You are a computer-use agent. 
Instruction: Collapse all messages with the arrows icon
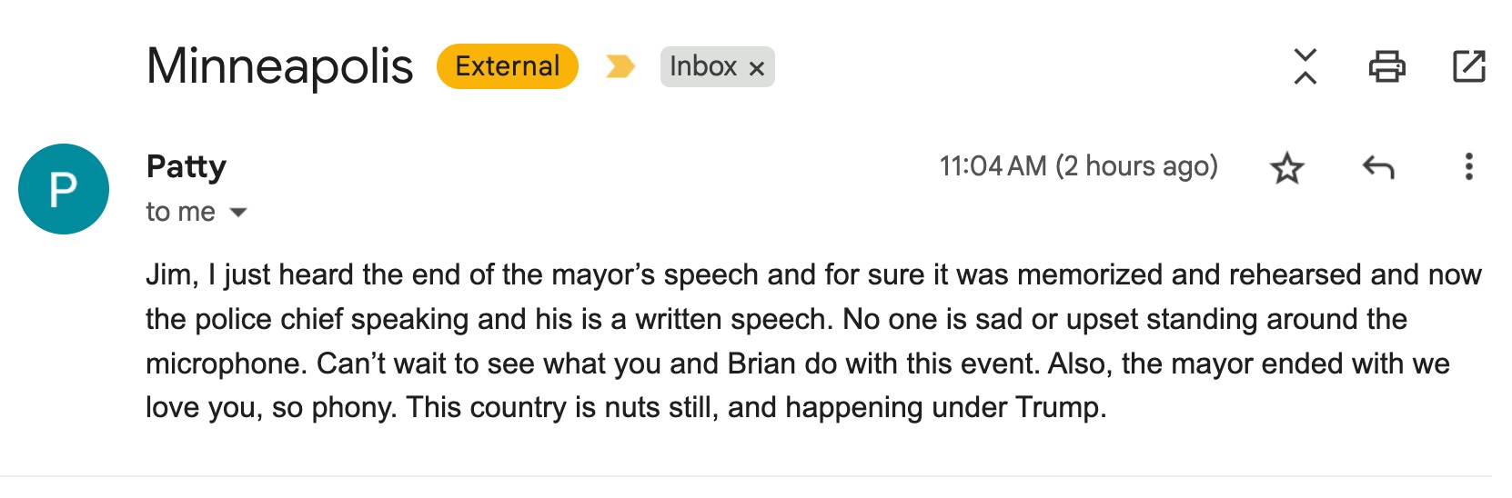coord(1305,66)
